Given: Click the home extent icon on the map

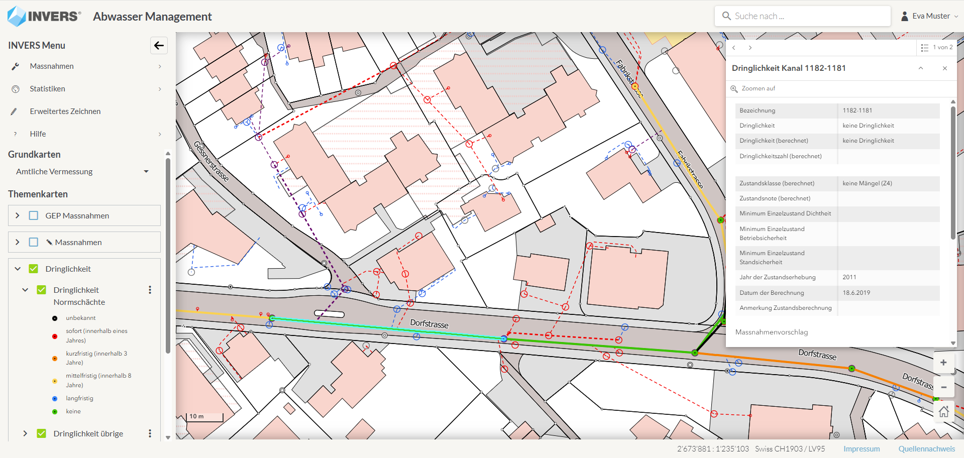Looking at the screenshot, I should tap(943, 412).
